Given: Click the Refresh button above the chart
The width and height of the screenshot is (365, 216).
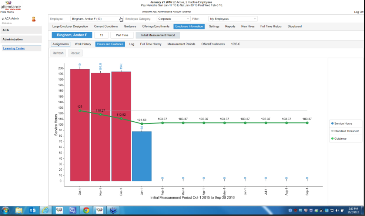Looking at the screenshot, I should pos(58,53).
